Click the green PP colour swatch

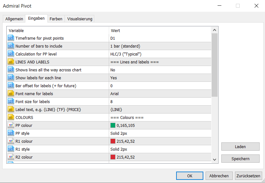tap(113, 125)
